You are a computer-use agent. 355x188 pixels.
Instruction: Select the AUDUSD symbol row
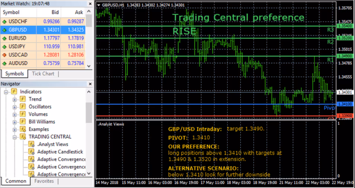(43, 63)
